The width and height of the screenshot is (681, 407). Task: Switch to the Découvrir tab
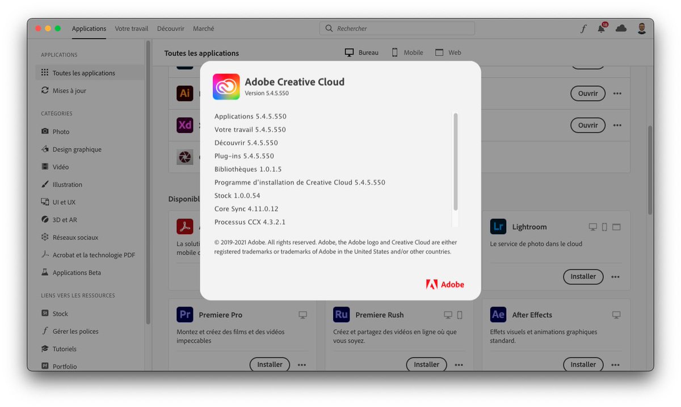click(x=171, y=28)
